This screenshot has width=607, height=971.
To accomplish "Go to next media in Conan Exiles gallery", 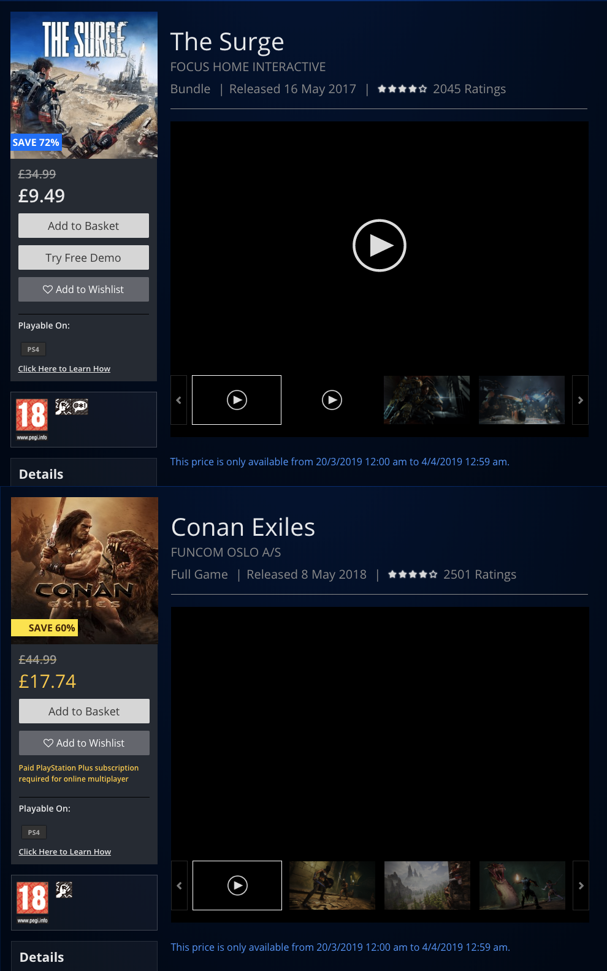I will (x=581, y=885).
